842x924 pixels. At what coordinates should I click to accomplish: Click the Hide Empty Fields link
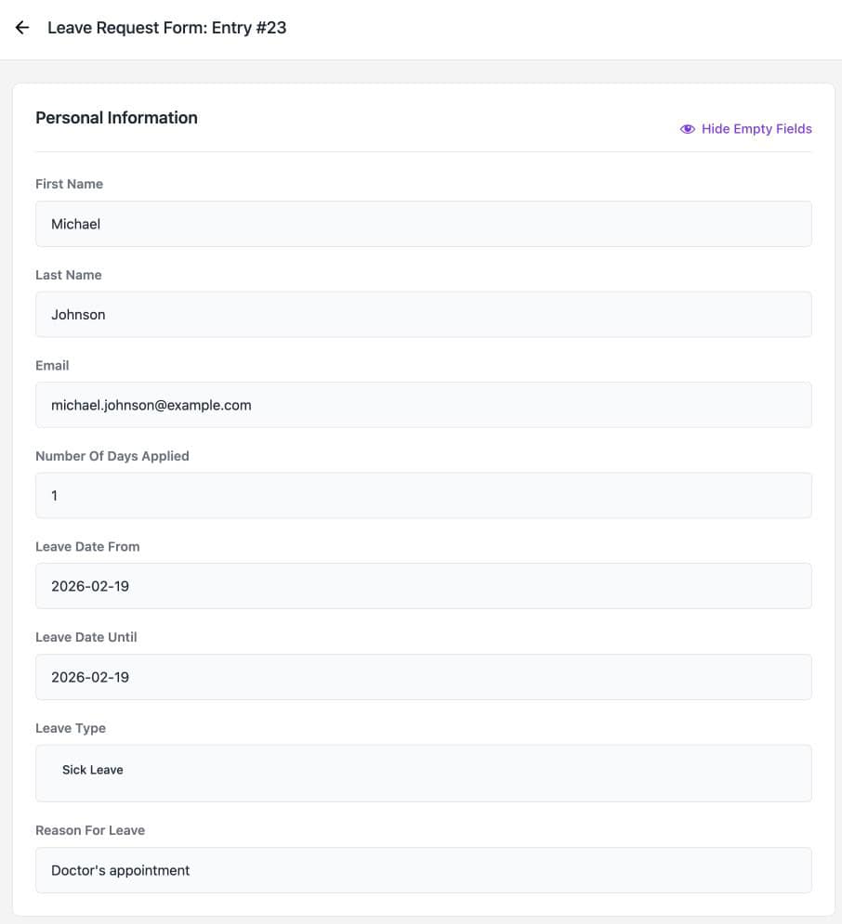pyautogui.click(x=745, y=129)
